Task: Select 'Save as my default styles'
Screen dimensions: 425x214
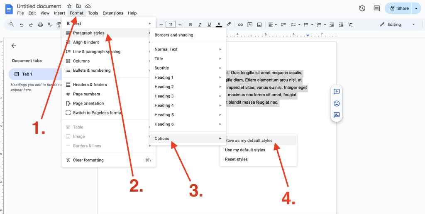Action: tap(249, 141)
